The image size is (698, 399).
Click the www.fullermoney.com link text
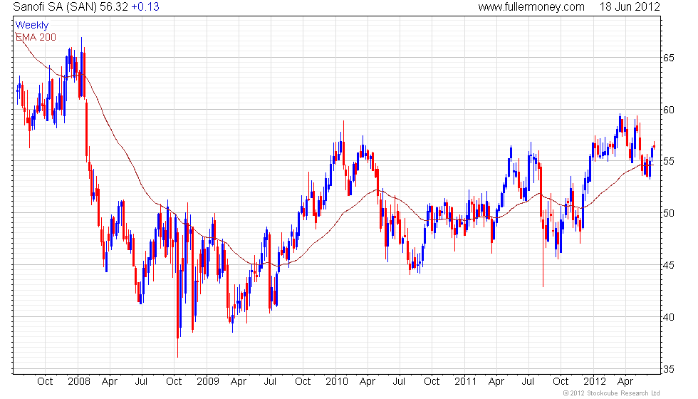pyautogui.click(x=531, y=6)
